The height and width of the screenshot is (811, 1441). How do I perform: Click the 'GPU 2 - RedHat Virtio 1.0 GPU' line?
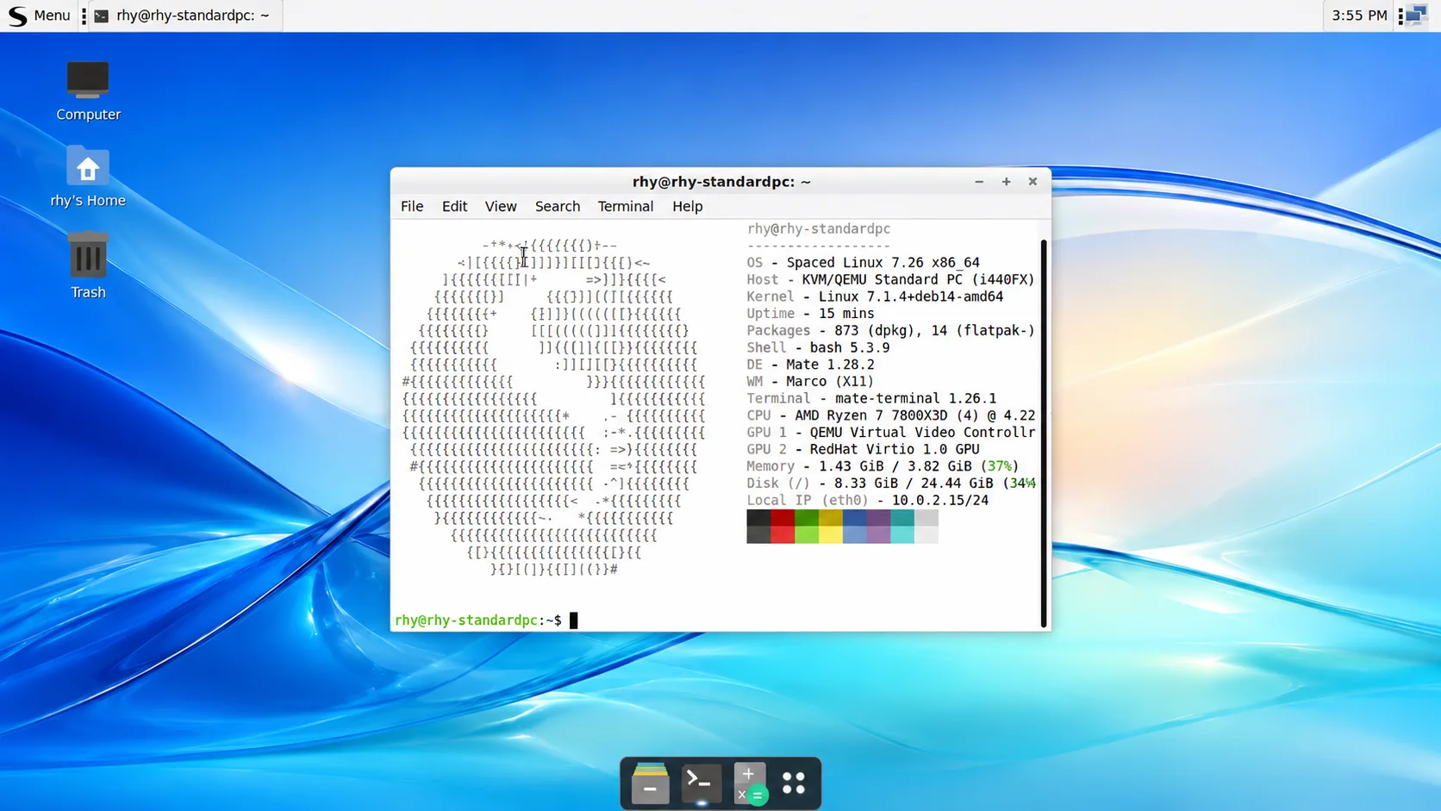point(863,449)
